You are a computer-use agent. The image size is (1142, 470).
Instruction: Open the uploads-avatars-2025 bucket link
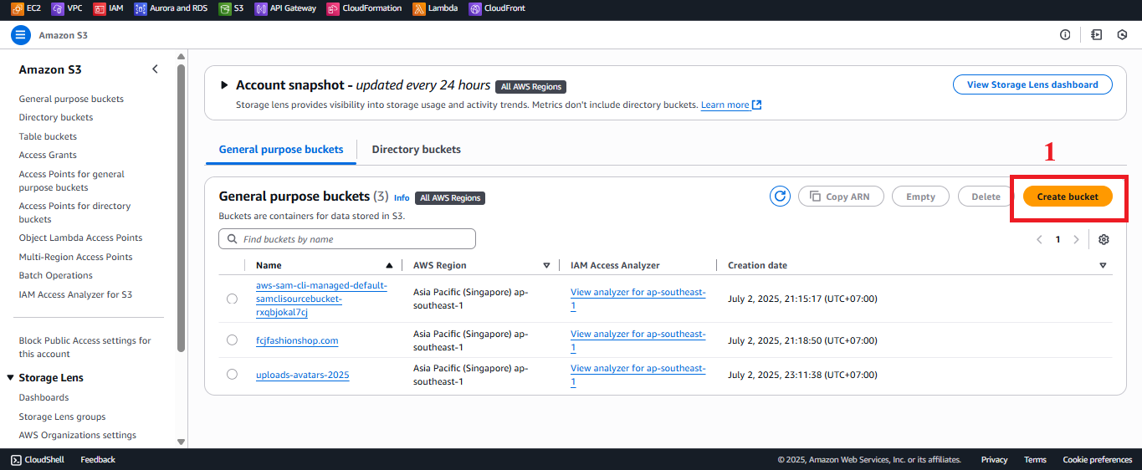coord(303,375)
